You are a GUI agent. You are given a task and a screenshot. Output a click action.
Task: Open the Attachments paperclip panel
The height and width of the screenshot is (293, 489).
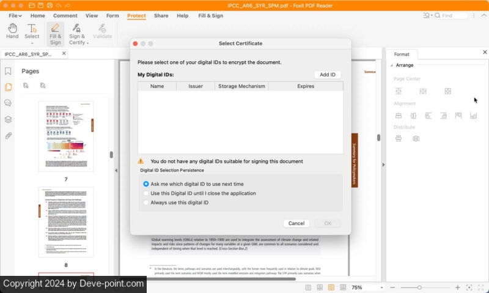(x=8, y=135)
